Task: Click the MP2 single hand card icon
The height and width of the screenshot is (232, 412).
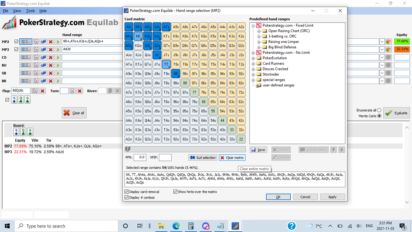Action: click(36, 42)
